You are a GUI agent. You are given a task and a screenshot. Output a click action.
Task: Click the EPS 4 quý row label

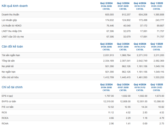coord(7,96)
